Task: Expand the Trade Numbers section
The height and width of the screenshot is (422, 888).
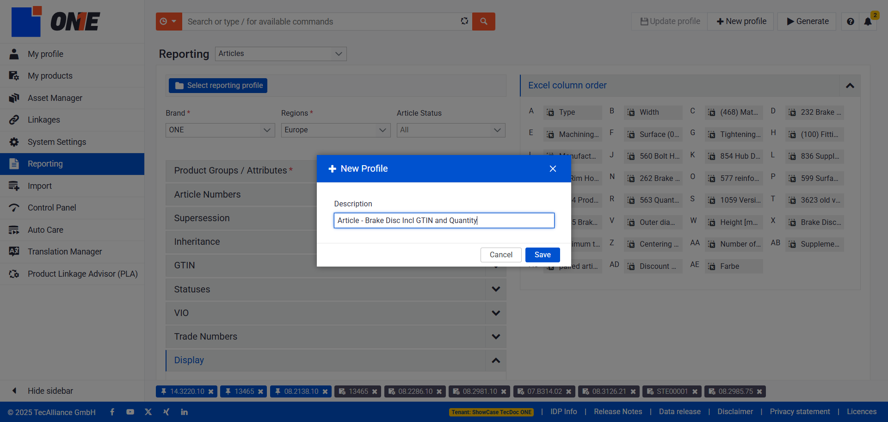Action: pos(496,337)
